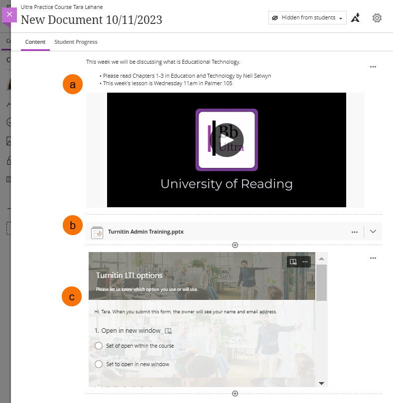Screen dimensions: 393x403
Task: Click the accessibility download icon beside settings
Action: coord(355,18)
